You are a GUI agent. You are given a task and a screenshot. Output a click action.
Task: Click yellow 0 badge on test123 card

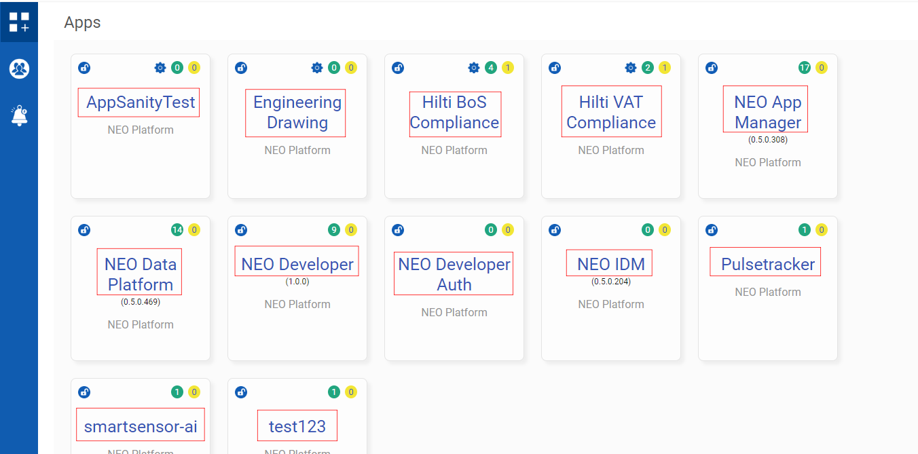351,392
